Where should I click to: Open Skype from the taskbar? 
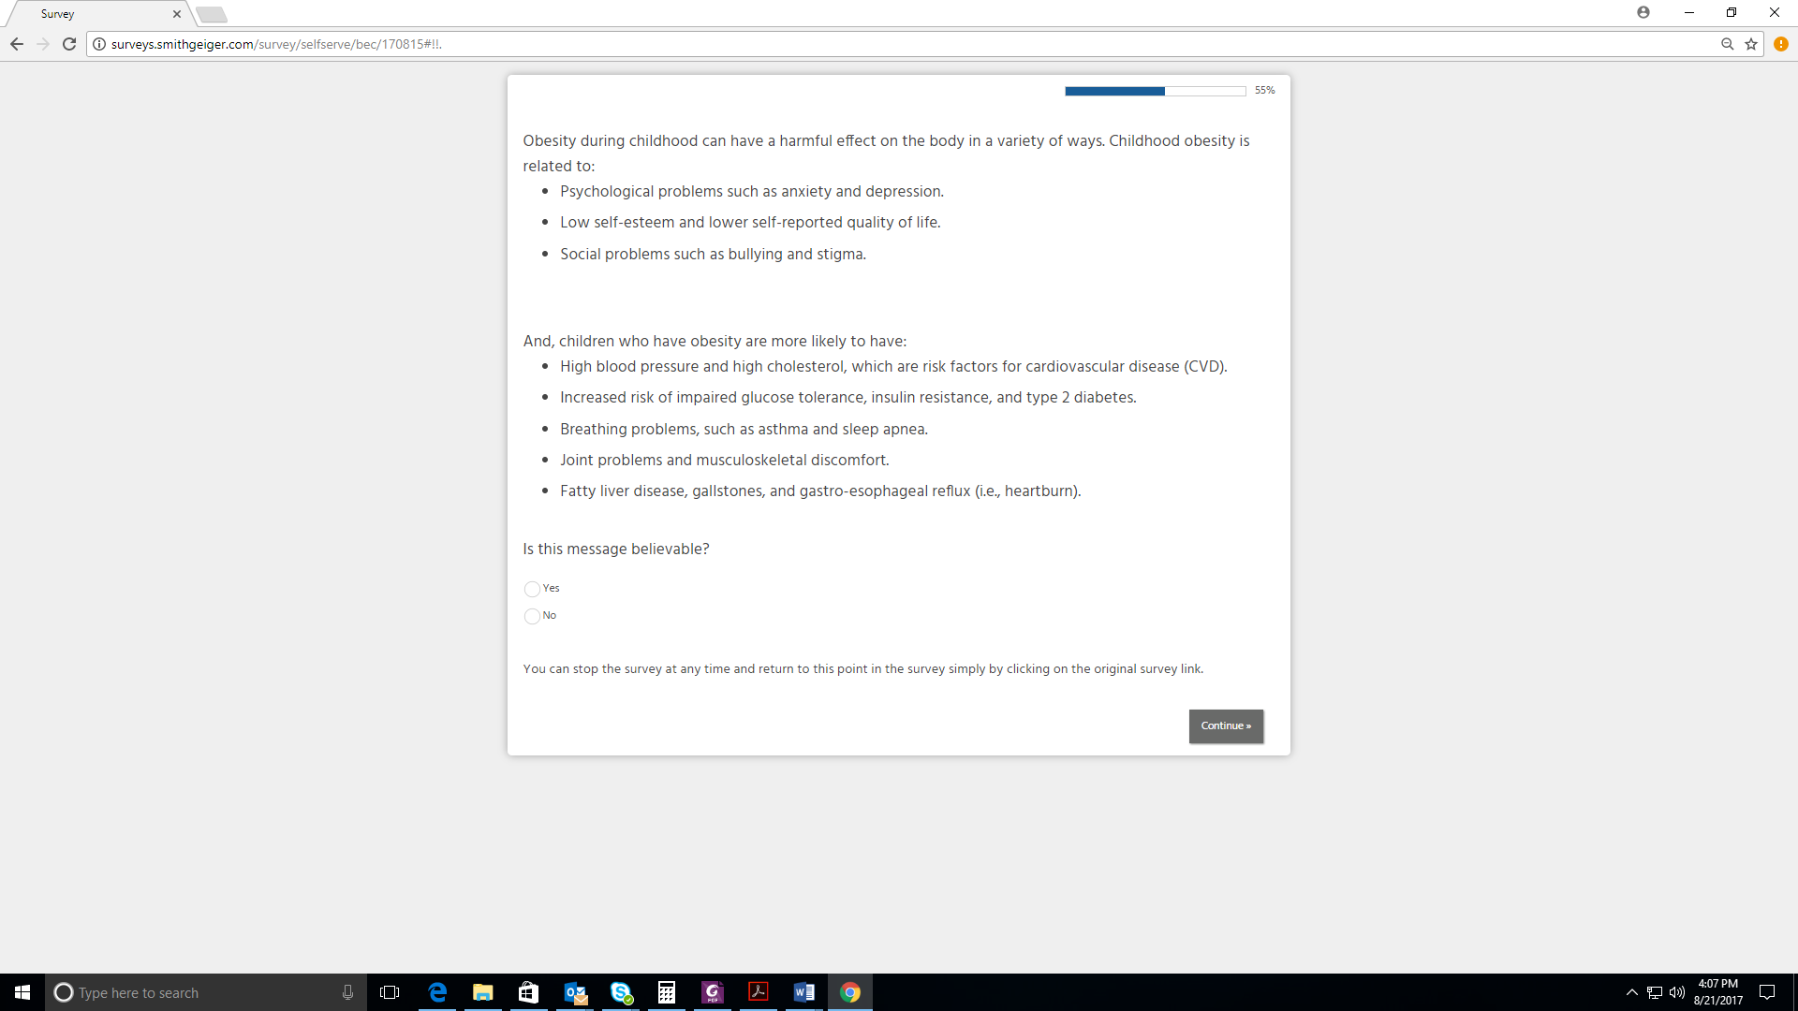coord(621,992)
